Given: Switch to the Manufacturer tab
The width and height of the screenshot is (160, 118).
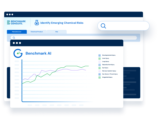Looking at the screenshot, I should click(17, 32).
